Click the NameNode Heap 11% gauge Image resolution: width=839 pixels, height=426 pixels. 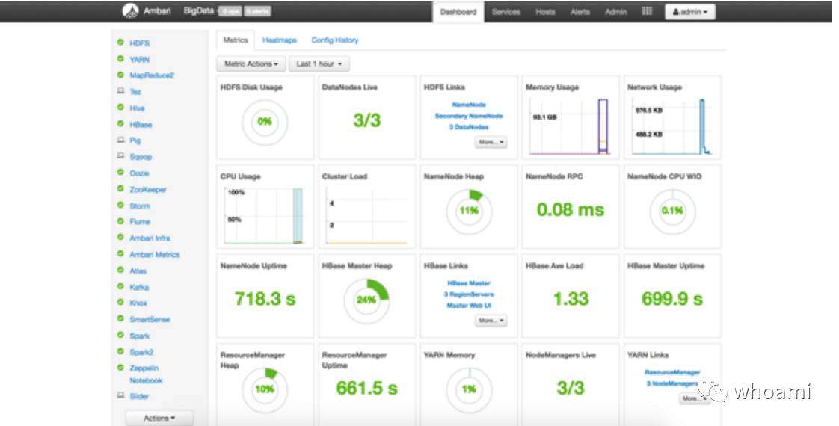coord(469,211)
